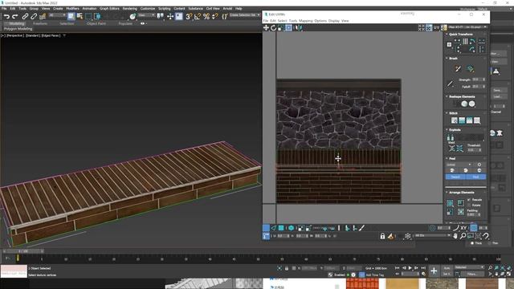
Task: Click the Paint Move brush icon
Action: (x=458, y=68)
